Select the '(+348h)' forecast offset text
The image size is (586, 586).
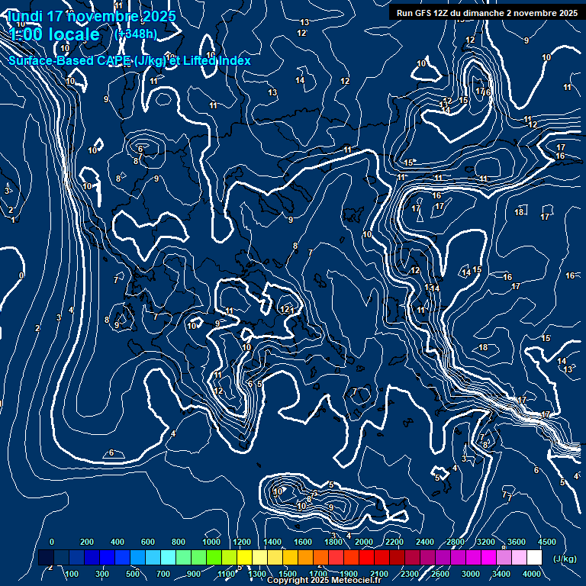[x=136, y=34]
